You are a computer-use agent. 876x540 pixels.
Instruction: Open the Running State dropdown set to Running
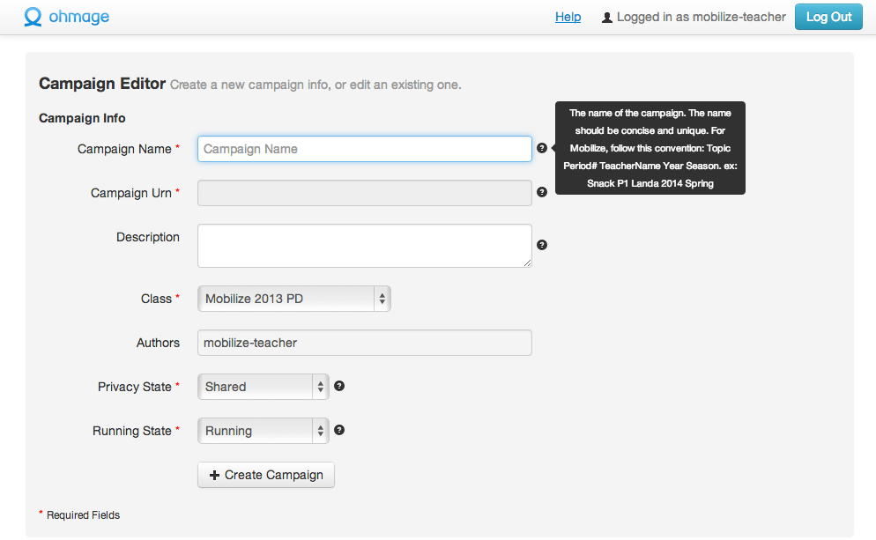coord(264,431)
